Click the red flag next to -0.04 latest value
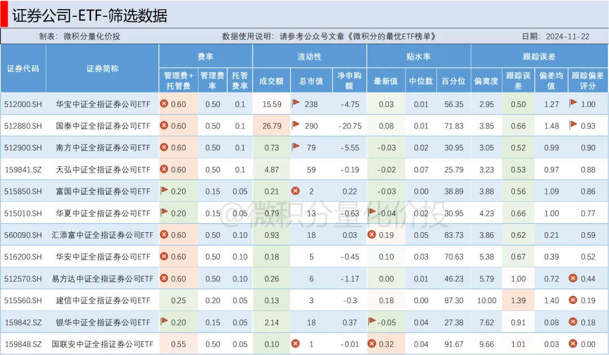609x355 pixels. 372,212
